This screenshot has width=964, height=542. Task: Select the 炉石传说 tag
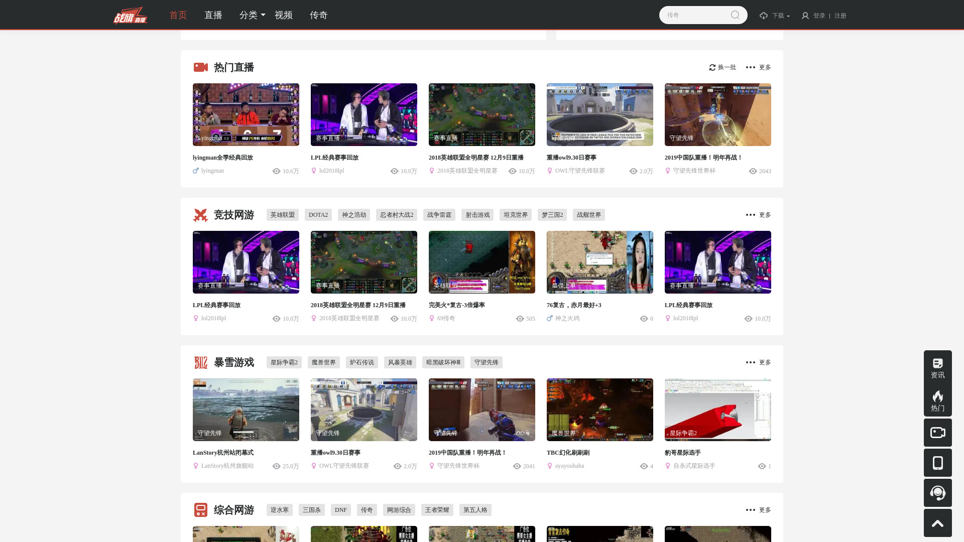coord(362,362)
